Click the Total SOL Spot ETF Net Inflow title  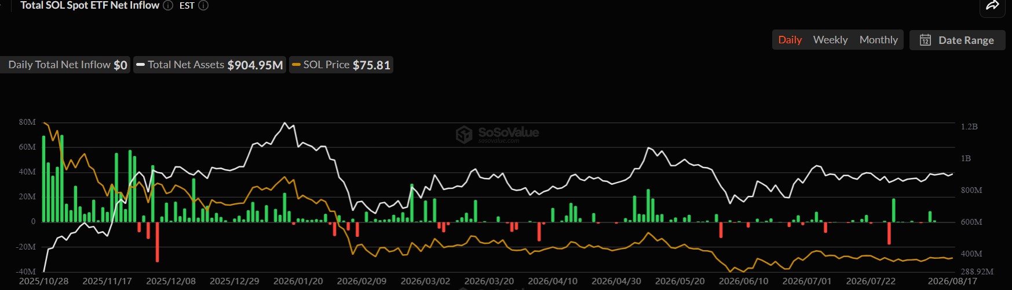[x=90, y=5]
